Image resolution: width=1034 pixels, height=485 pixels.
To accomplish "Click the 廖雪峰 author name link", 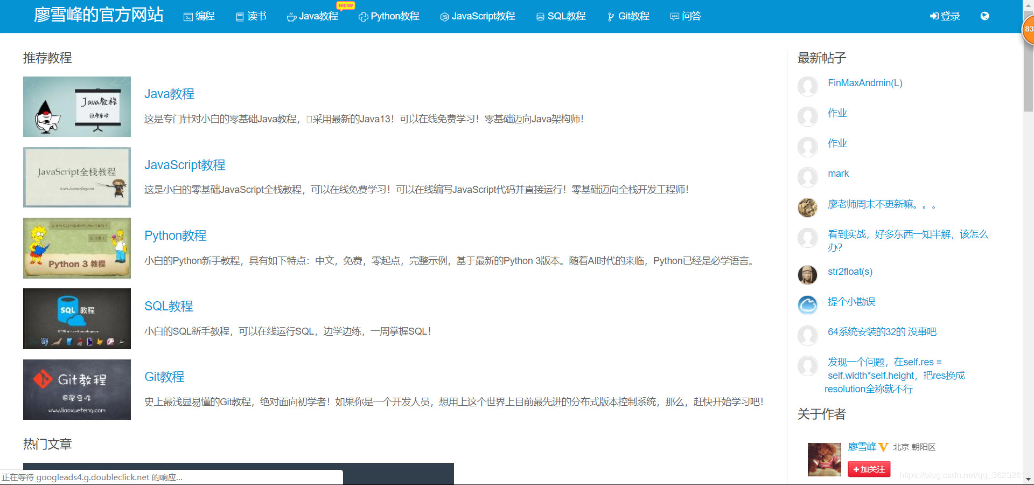I will coord(862,447).
